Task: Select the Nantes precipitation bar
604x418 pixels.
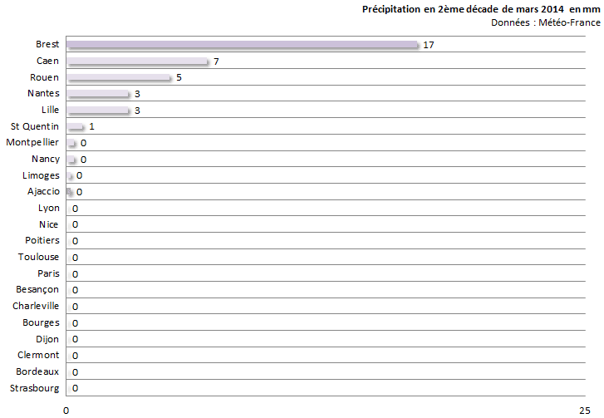Action: point(98,94)
